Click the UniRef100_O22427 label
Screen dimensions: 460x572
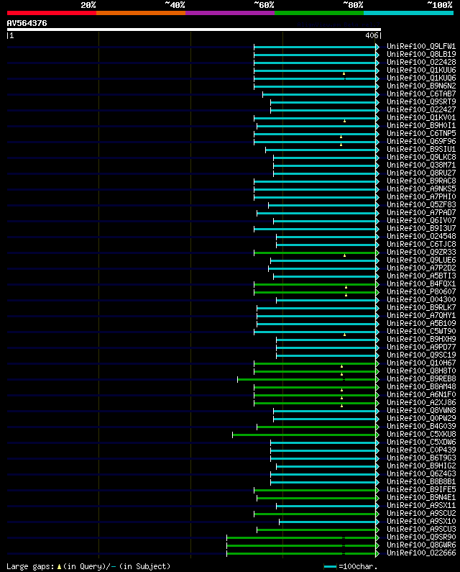[421, 110]
